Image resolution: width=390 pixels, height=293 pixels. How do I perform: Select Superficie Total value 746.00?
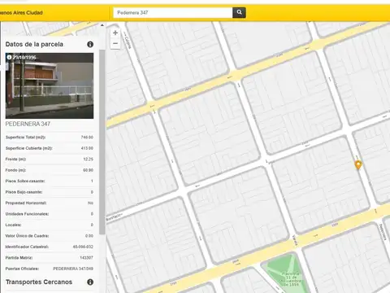[x=87, y=138]
